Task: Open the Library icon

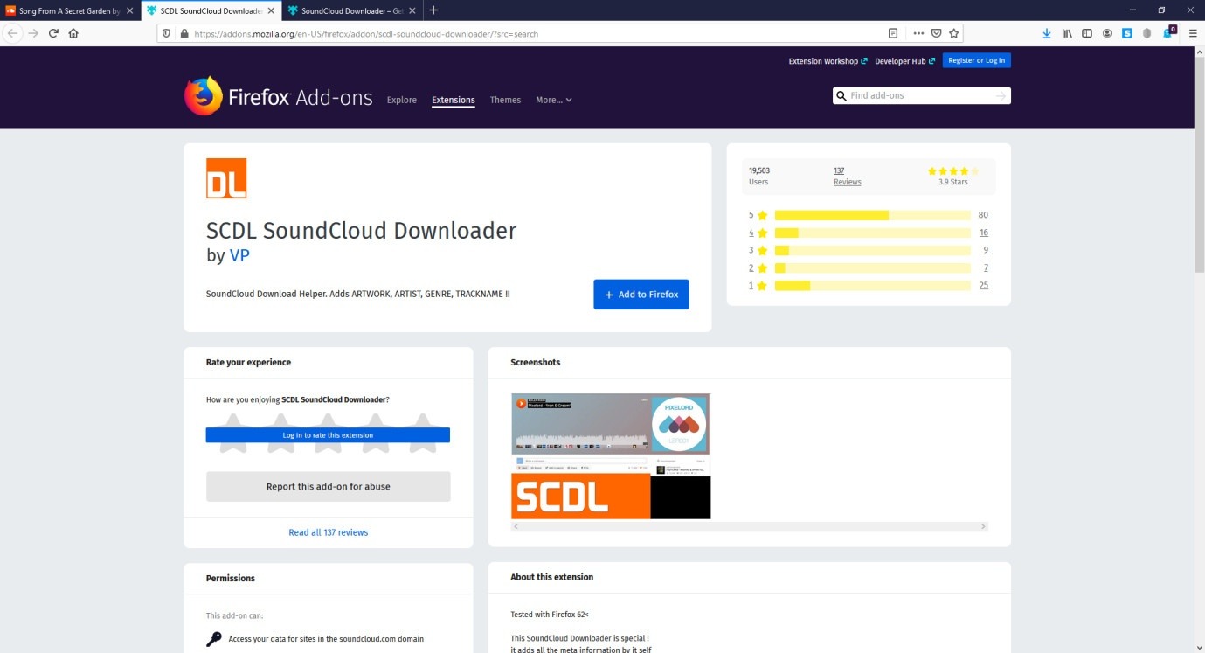Action: click(x=1067, y=33)
